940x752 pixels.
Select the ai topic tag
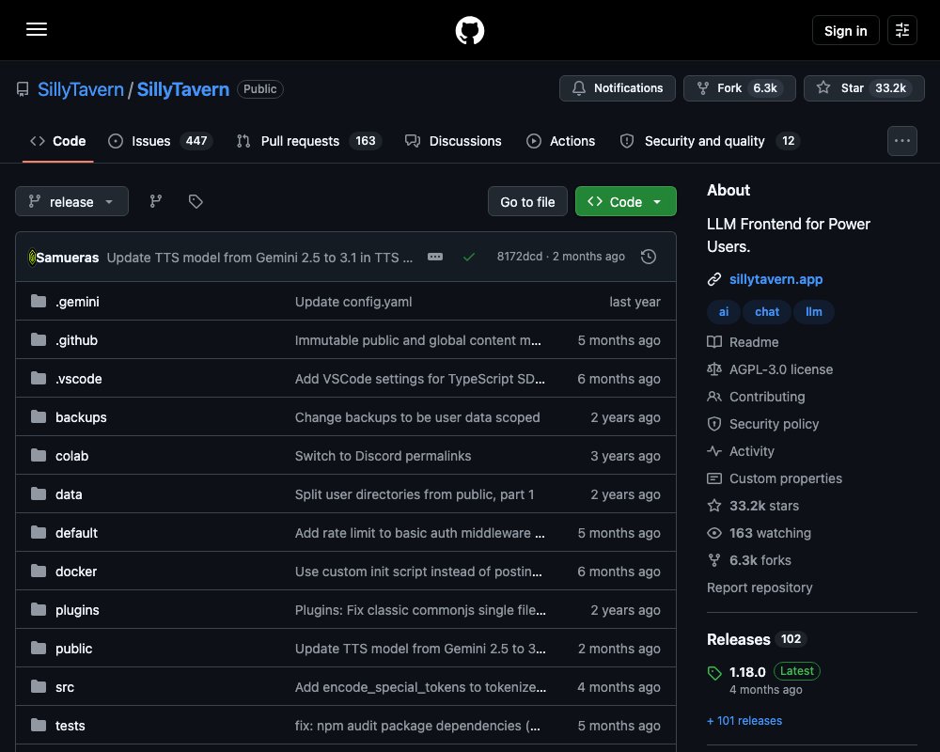pos(724,312)
